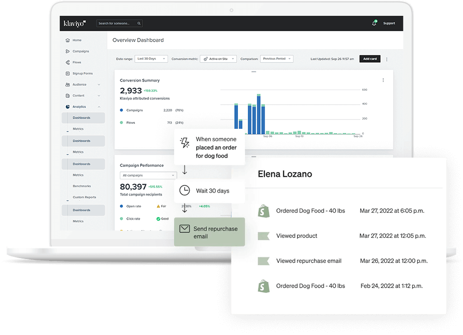Click the Viewed repurchase email event text
The width and height of the screenshot is (463, 335).
[x=308, y=261]
